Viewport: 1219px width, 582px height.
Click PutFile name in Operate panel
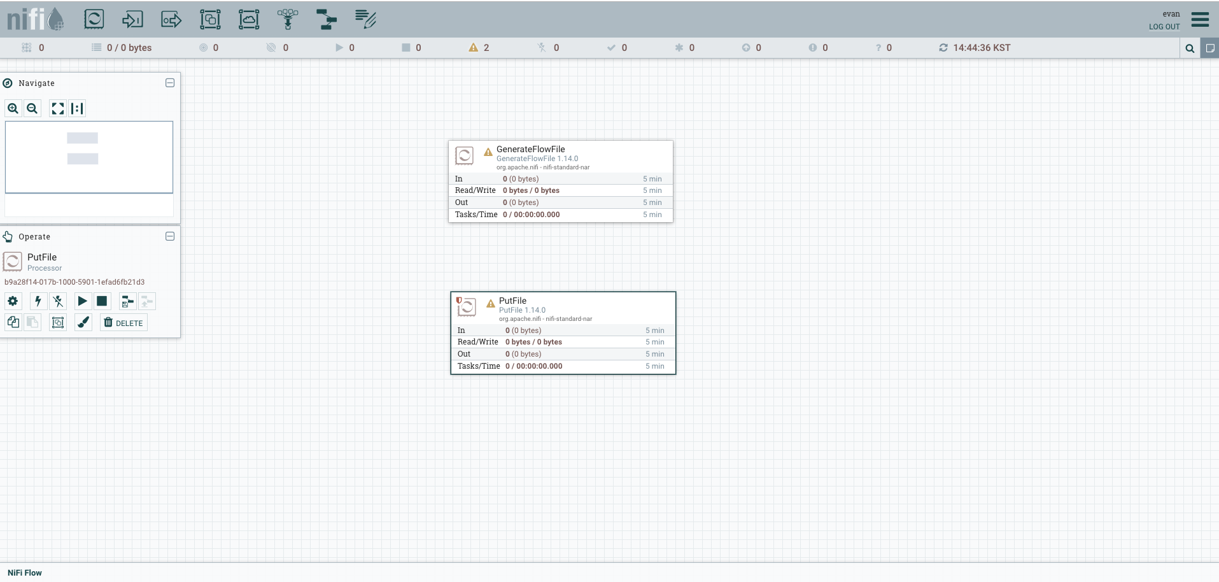coord(42,257)
